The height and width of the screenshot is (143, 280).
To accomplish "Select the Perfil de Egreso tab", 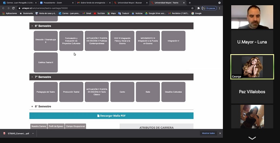I will (x=56, y=126).
